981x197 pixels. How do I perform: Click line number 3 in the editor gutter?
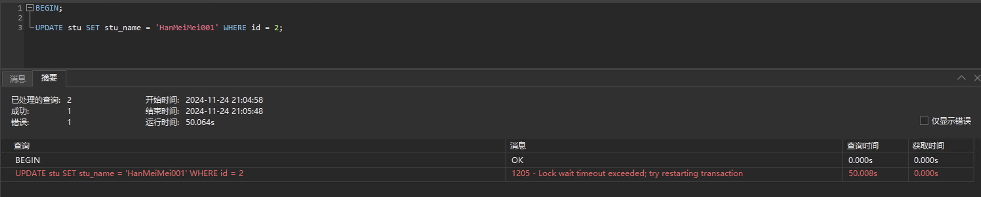(20, 28)
